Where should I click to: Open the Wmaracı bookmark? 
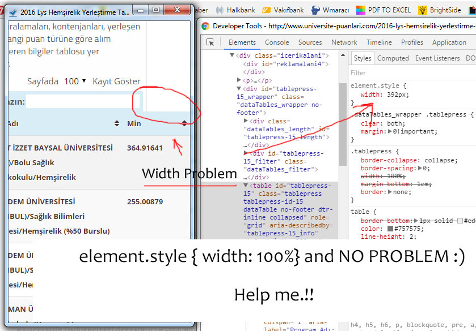330,10
